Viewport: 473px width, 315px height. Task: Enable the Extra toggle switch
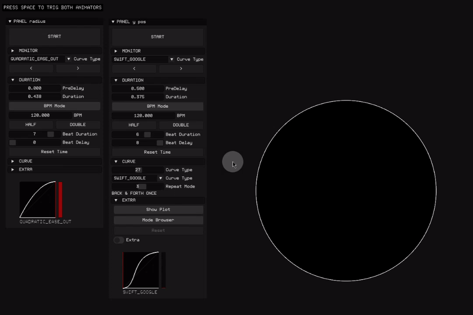(119, 240)
